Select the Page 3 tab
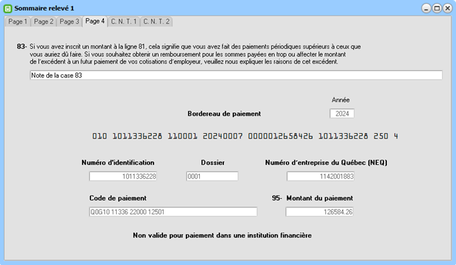Screen dimensions: 456x265 69,21
